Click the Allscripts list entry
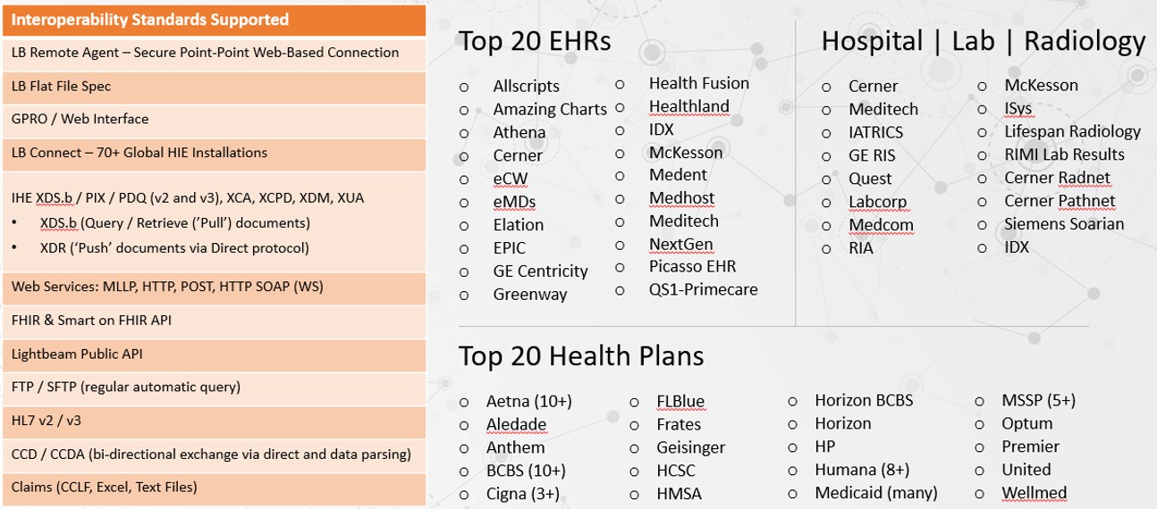Viewport: 1157px width, 509px height. pos(527,87)
